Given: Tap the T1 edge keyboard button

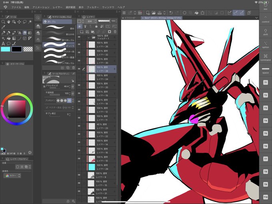Looking at the screenshot, I should (266, 82).
